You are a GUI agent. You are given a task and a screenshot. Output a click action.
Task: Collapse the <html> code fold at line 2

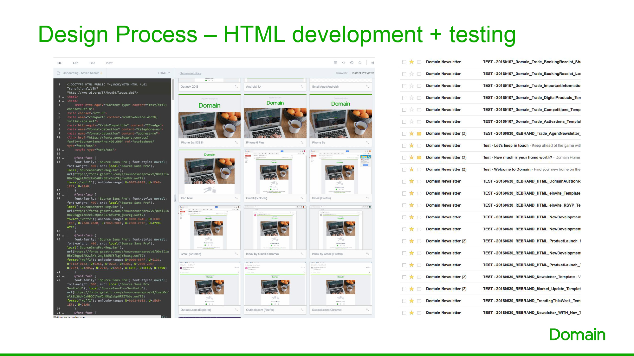click(x=63, y=97)
